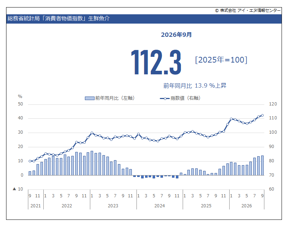Click left axis value 20

pos(20,147)
